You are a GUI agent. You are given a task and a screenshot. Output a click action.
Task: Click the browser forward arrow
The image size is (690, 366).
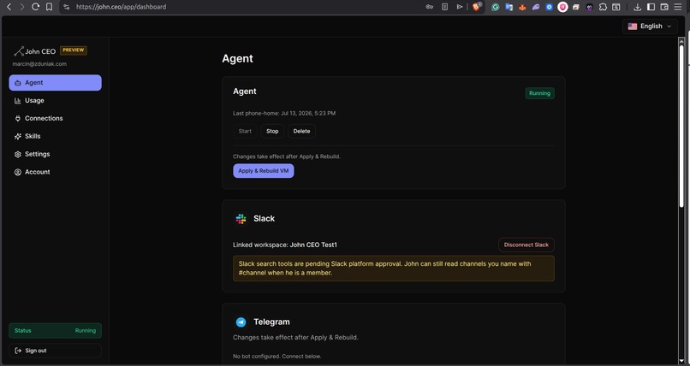click(x=22, y=7)
